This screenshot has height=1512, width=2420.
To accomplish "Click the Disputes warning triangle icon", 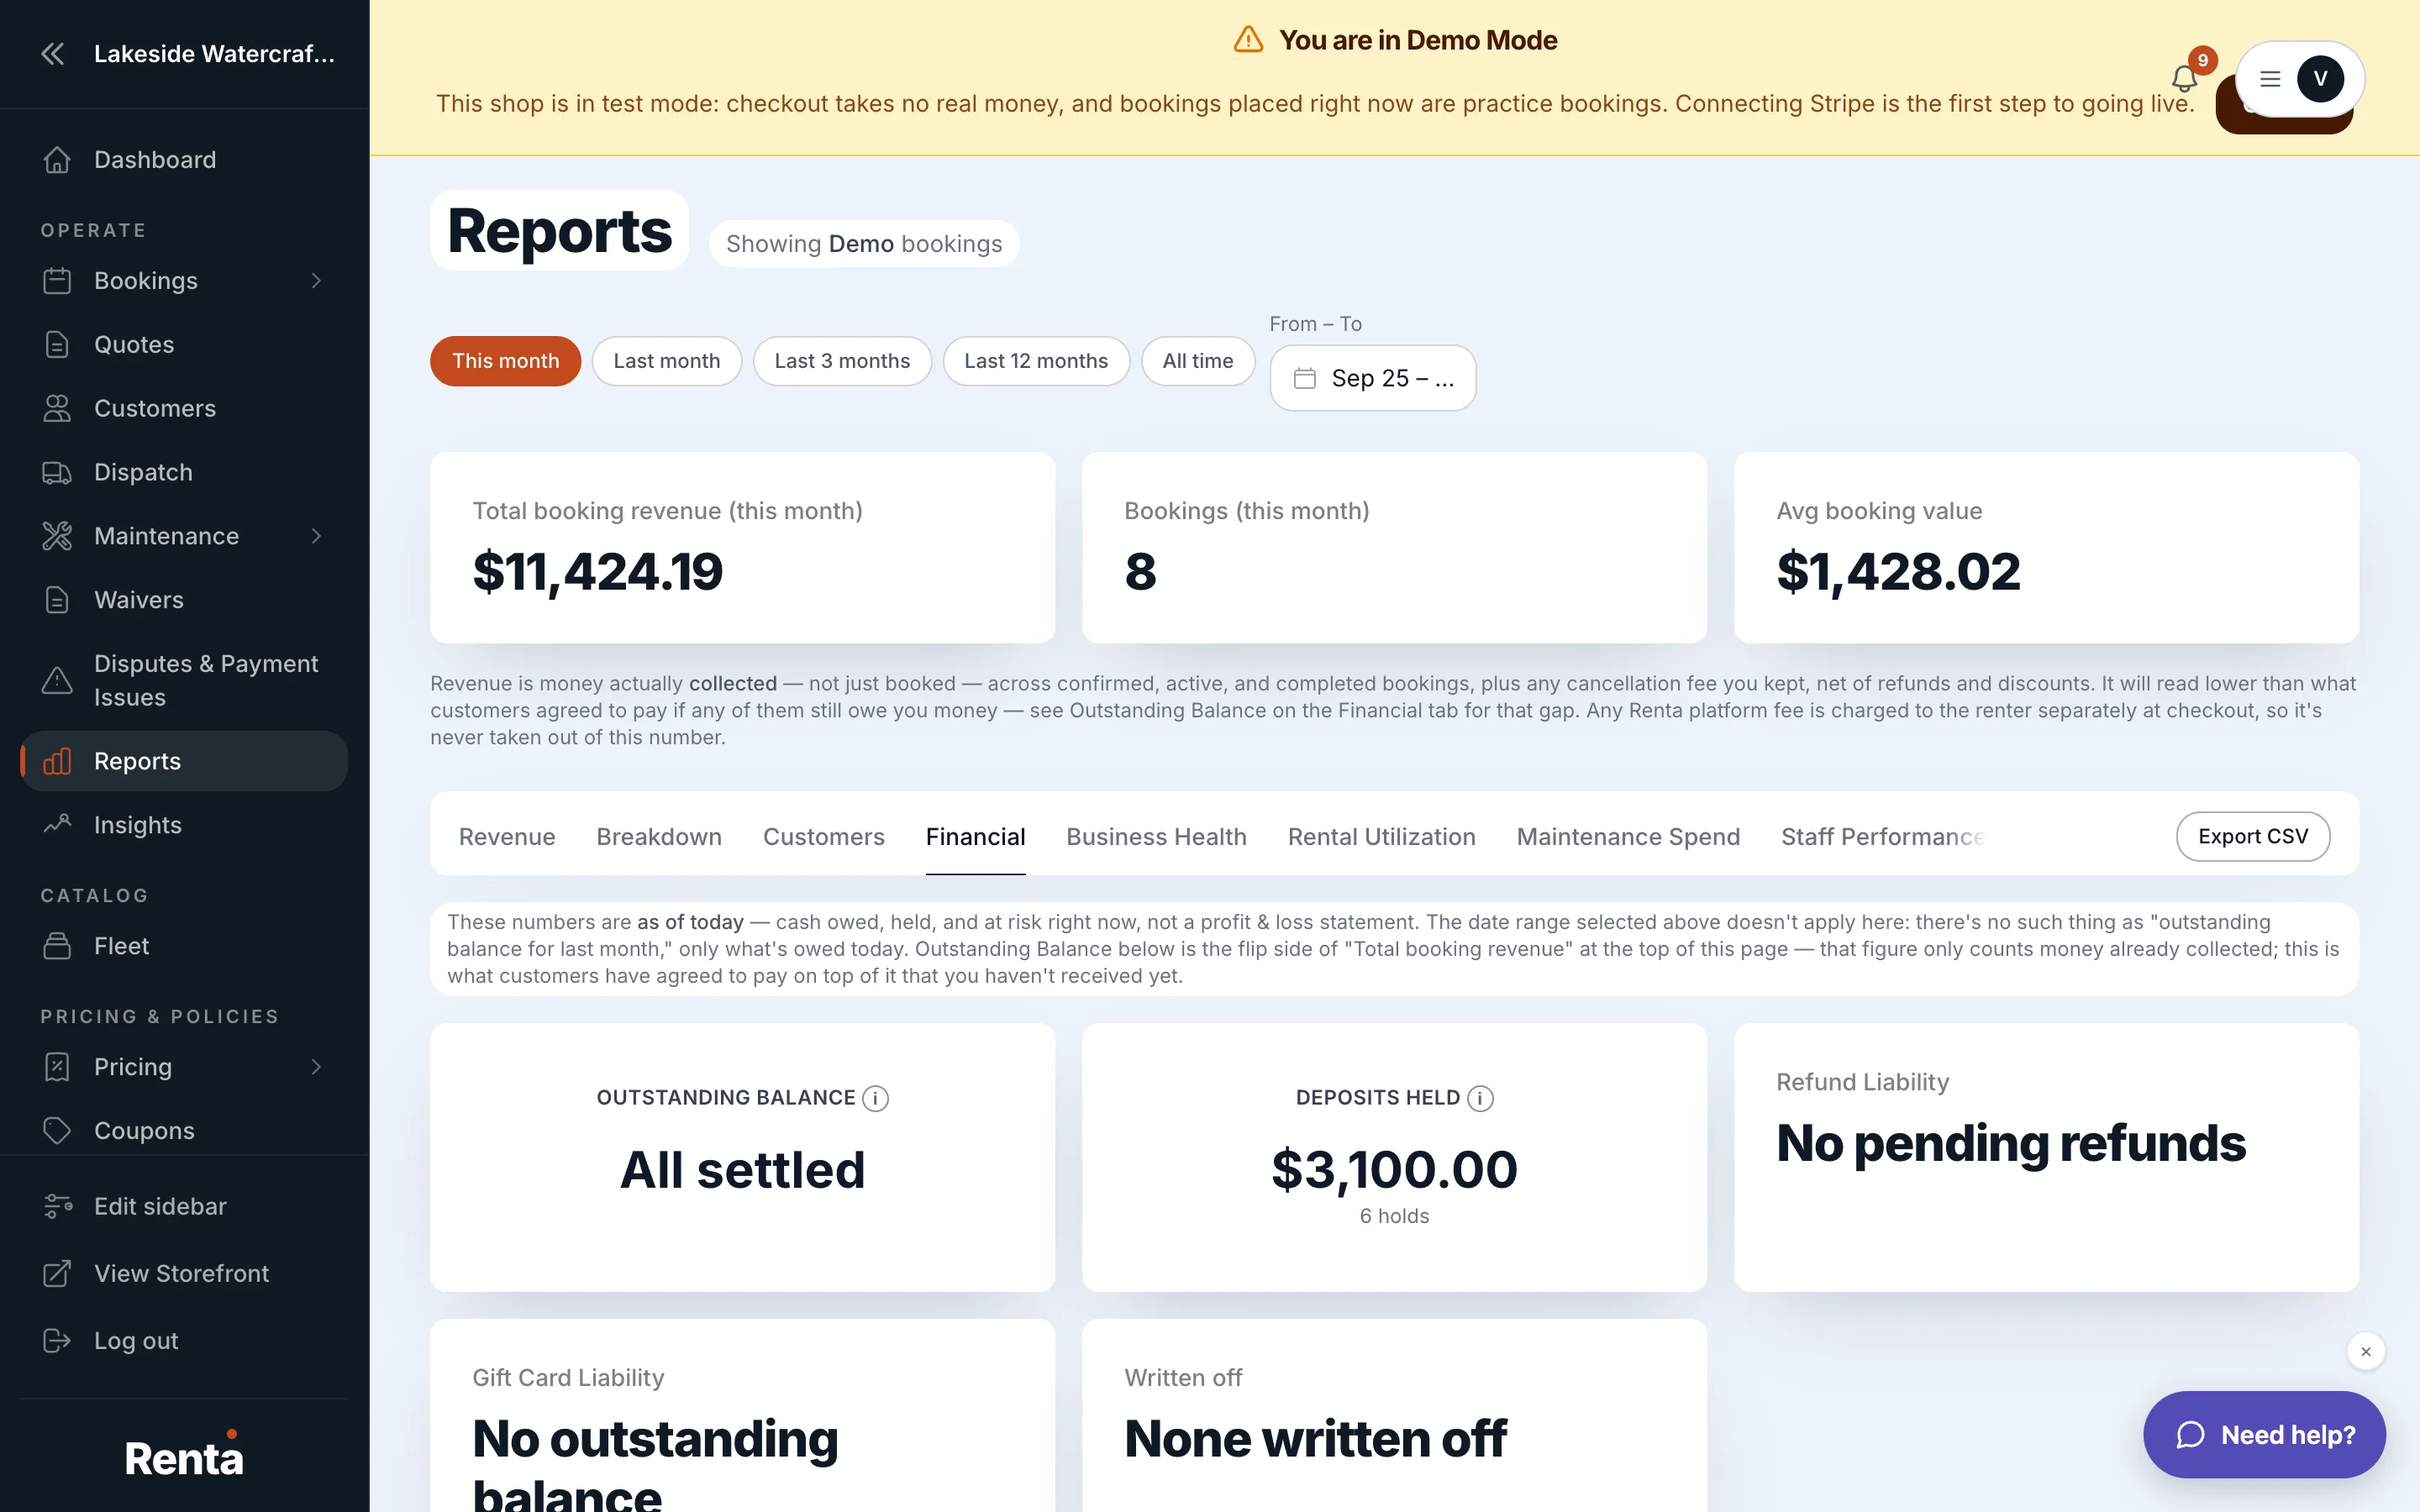I will coord(57,680).
